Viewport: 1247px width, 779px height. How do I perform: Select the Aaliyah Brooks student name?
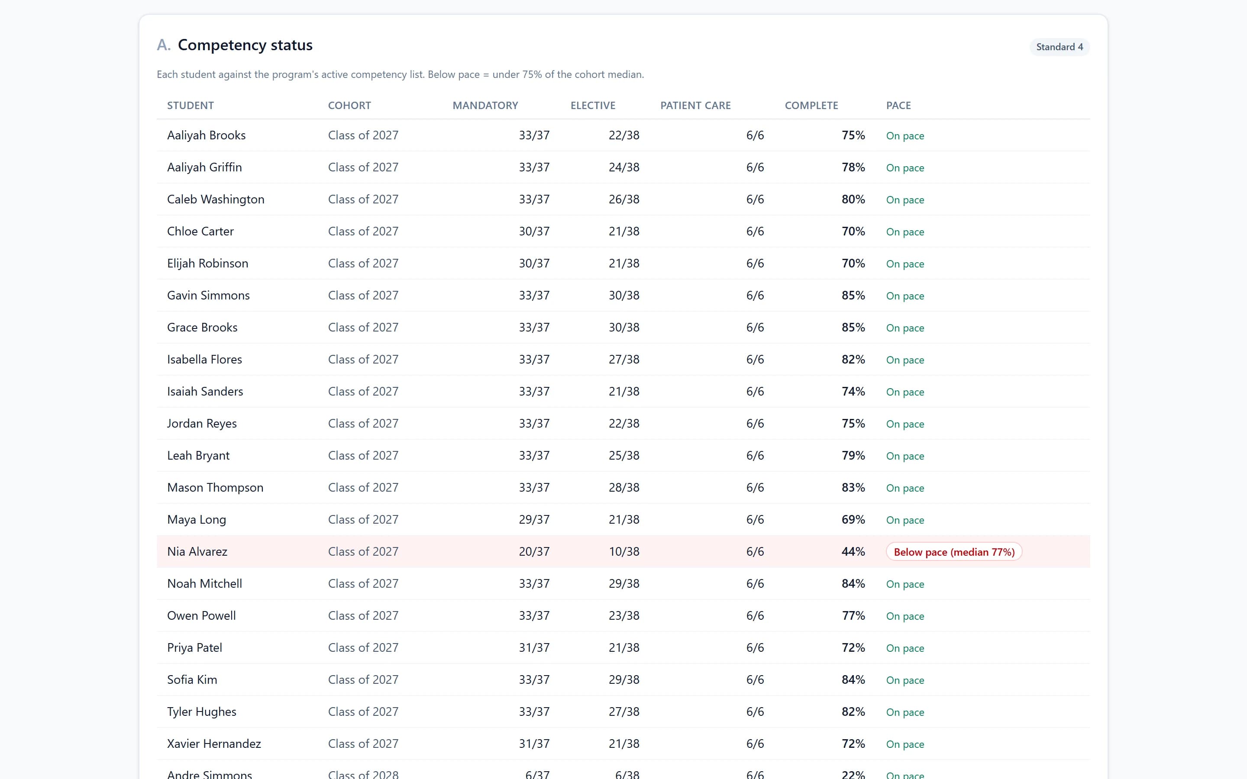coord(206,135)
